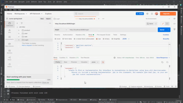Click the Add a request link

coord(27,45)
